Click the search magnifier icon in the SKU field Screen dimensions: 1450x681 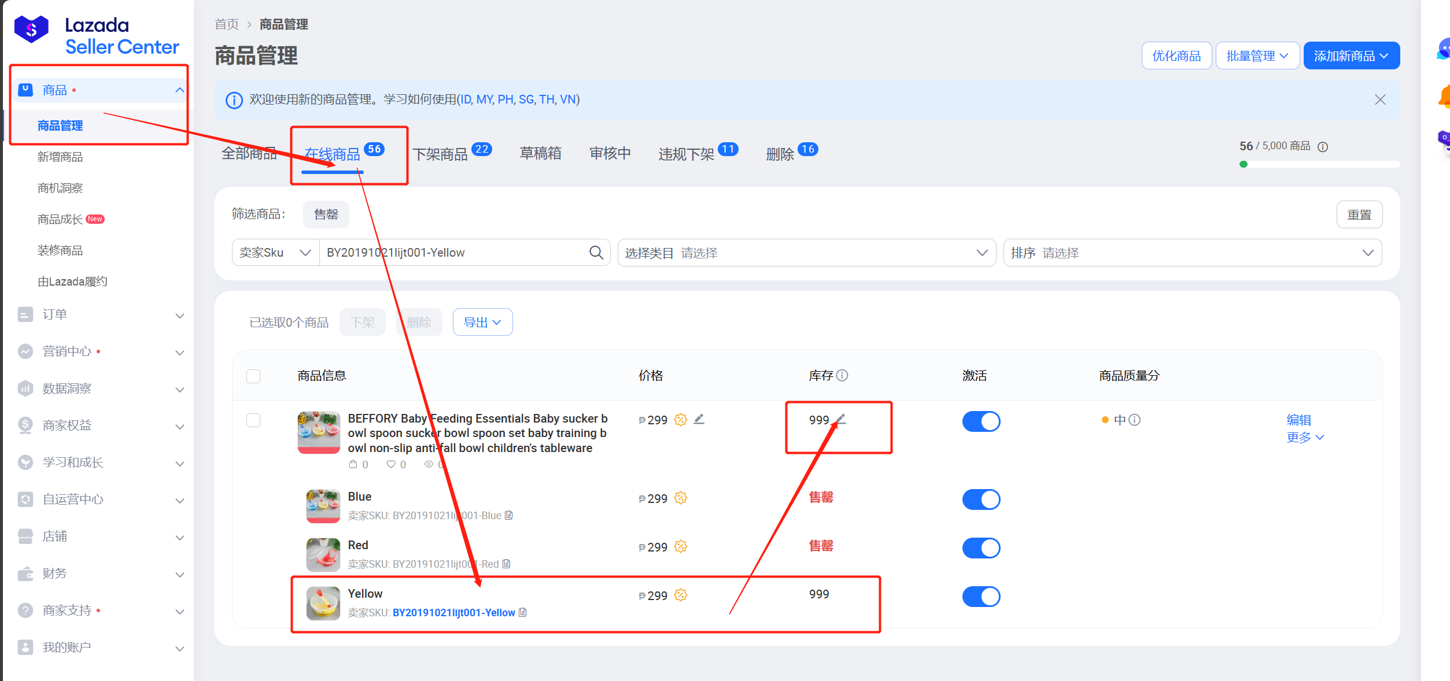coord(596,253)
